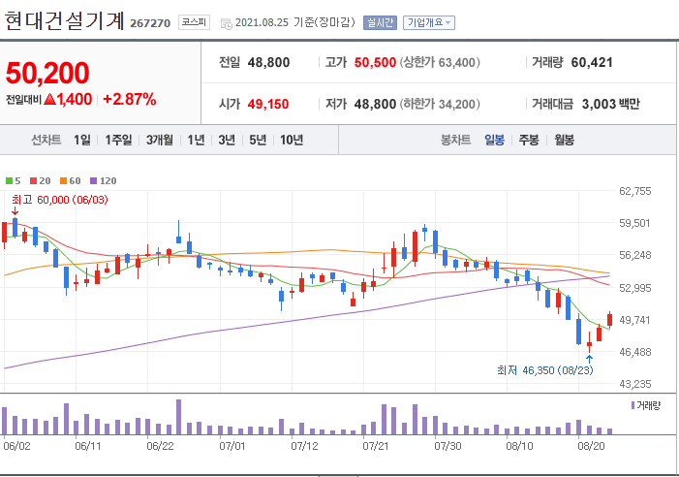Screen dimensions: 679x477
Task: Click the change percentage +2.87%
Action: (130, 99)
